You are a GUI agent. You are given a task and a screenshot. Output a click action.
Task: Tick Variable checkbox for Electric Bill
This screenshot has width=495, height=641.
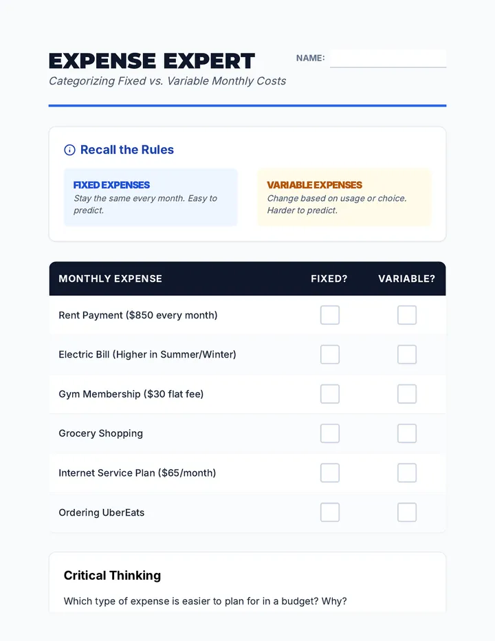407,354
